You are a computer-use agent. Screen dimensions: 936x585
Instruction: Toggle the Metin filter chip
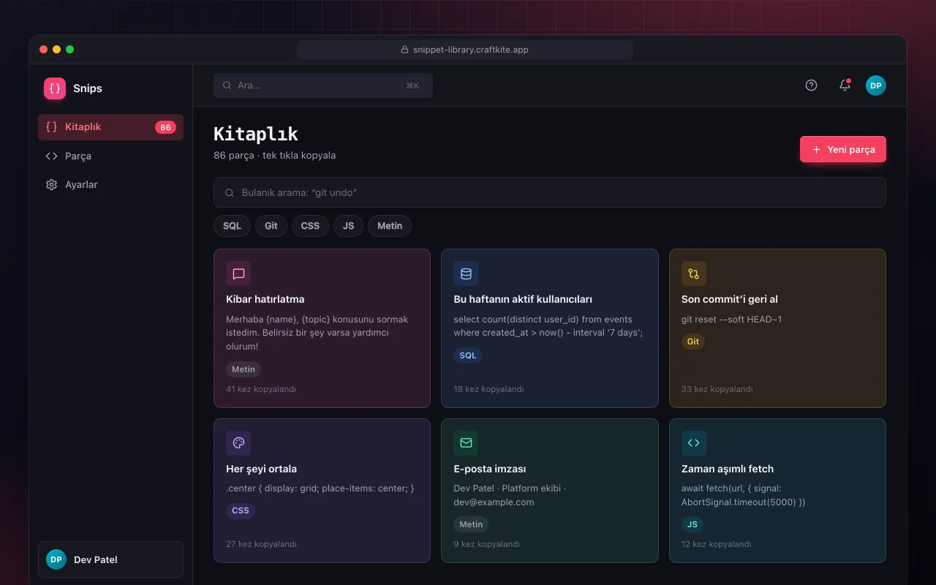point(390,226)
